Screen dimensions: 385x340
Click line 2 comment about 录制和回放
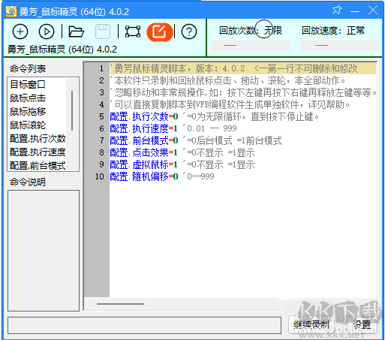(227, 80)
